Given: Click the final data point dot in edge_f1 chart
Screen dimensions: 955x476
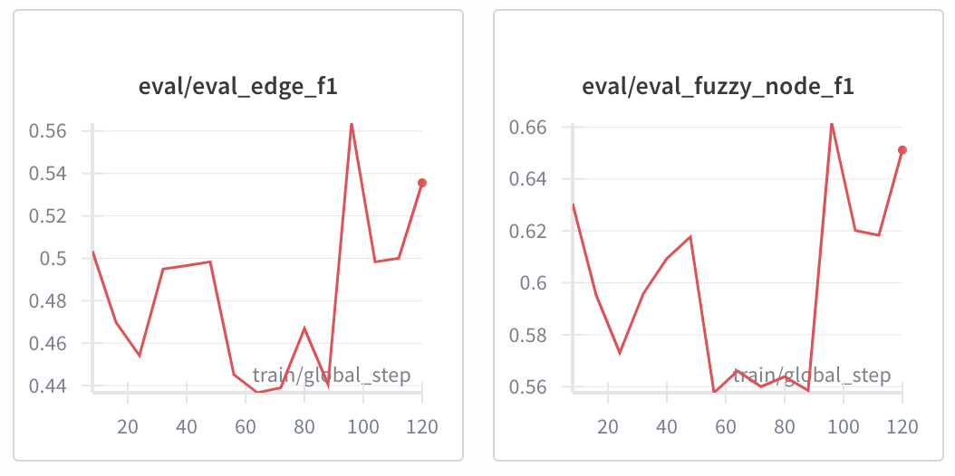Looking at the screenshot, I should click(x=422, y=183).
